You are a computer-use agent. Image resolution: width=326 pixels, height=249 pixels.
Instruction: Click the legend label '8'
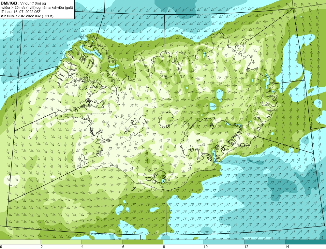[164, 247]
